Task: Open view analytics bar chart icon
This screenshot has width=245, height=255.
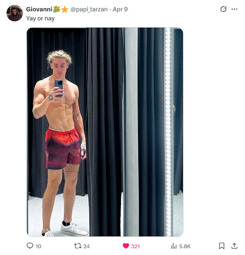Action: click(x=174, y=246)
